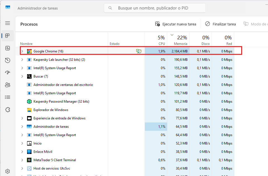Screen dimensions: 268x176
Task: Click the 77,6 MB memory cell
Action: tap(178, 118)
